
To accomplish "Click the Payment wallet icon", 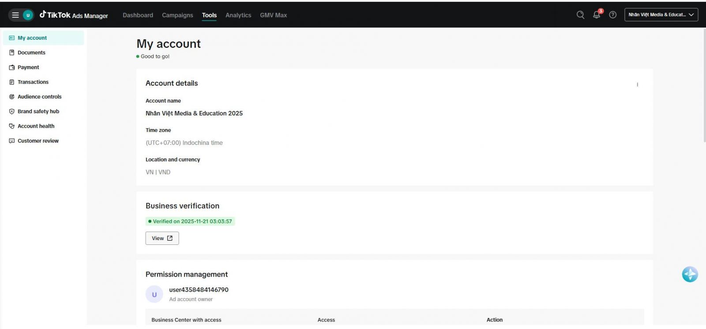I will pyautogui.click(x=12, y=67).
